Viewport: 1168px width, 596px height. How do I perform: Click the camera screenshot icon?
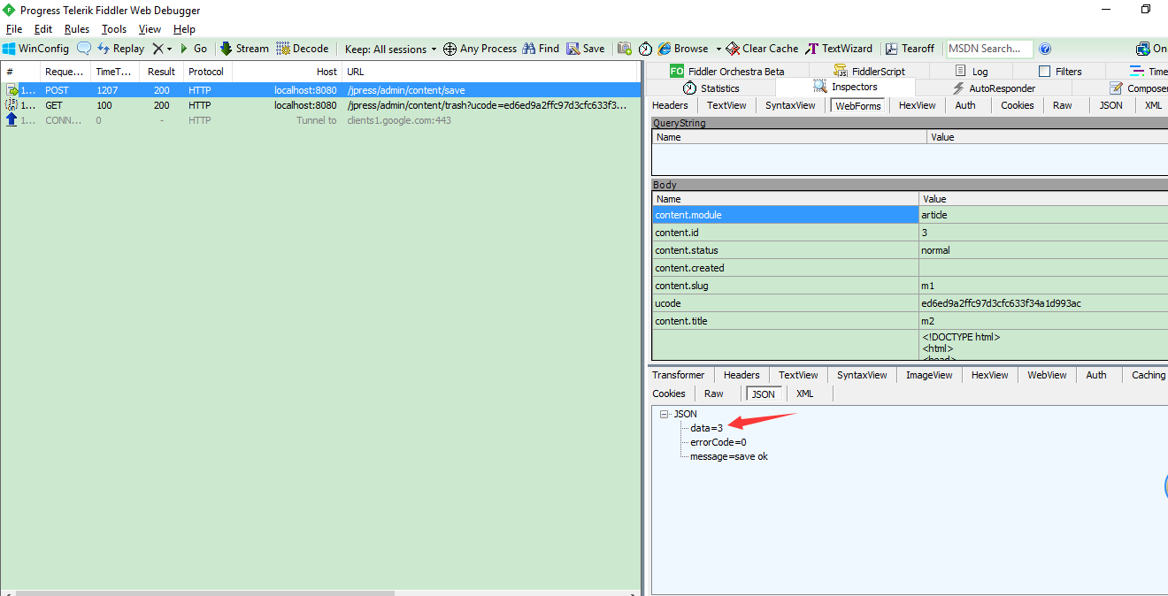point(625,49)
